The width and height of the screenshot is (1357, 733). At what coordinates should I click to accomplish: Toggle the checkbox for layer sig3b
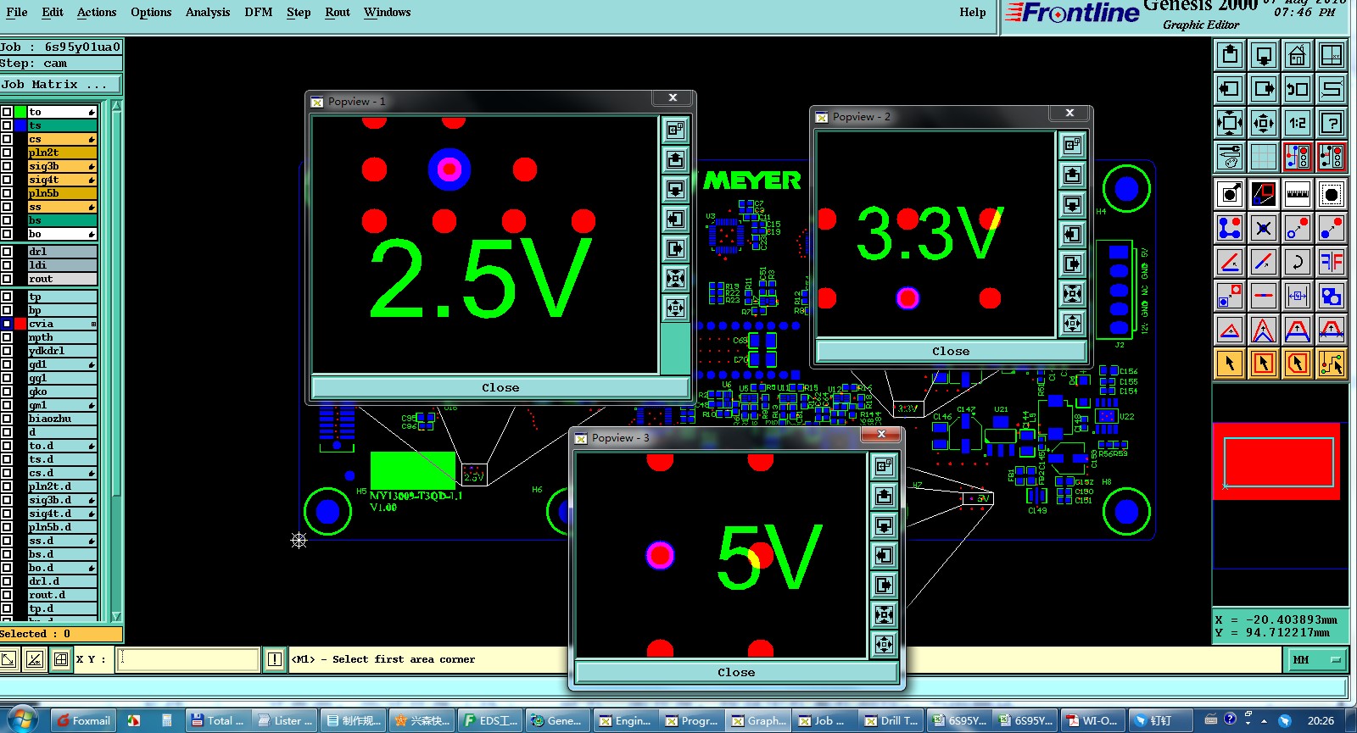click(x=7, y=166)
